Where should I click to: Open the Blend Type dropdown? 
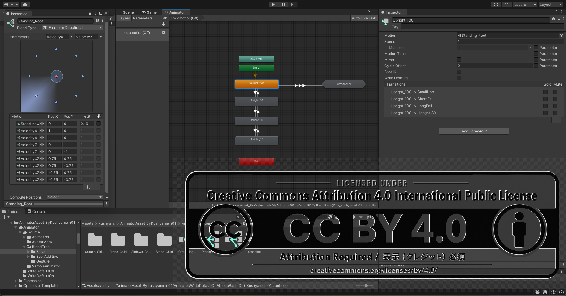pyautogui.click(x=72, y=28)
